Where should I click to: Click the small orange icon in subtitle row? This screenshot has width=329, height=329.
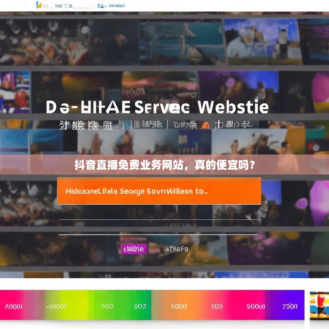[x=205, y=125]
